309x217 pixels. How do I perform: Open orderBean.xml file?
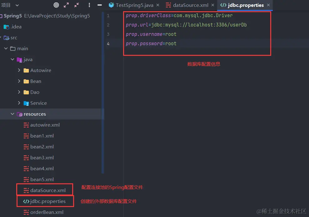[47, 212]
